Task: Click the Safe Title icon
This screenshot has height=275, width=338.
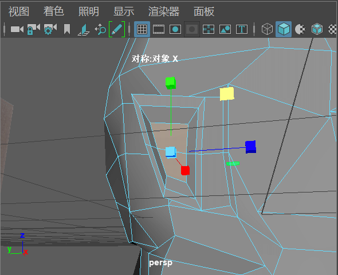Action: click(241, 29)
